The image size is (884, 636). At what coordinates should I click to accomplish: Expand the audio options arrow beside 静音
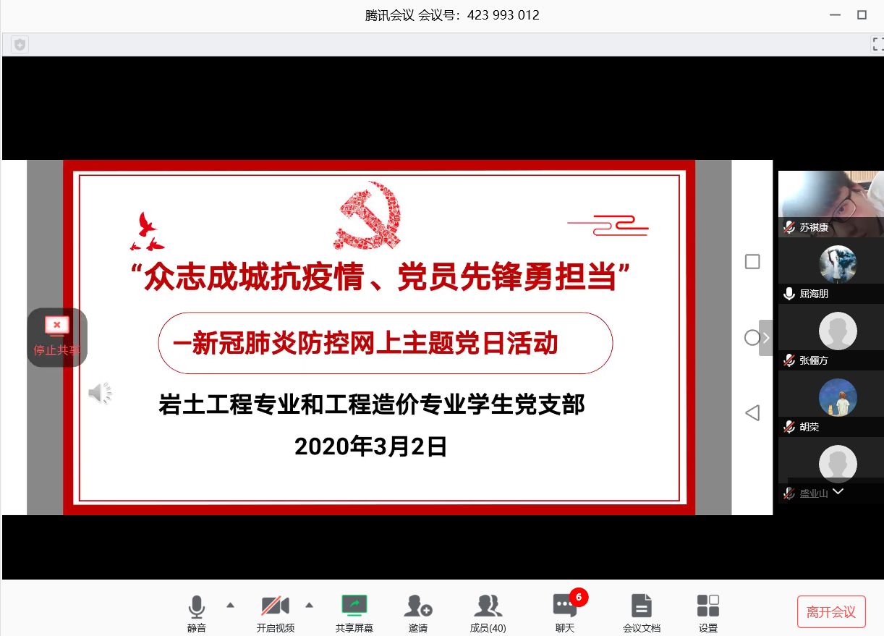coord(230,605)
